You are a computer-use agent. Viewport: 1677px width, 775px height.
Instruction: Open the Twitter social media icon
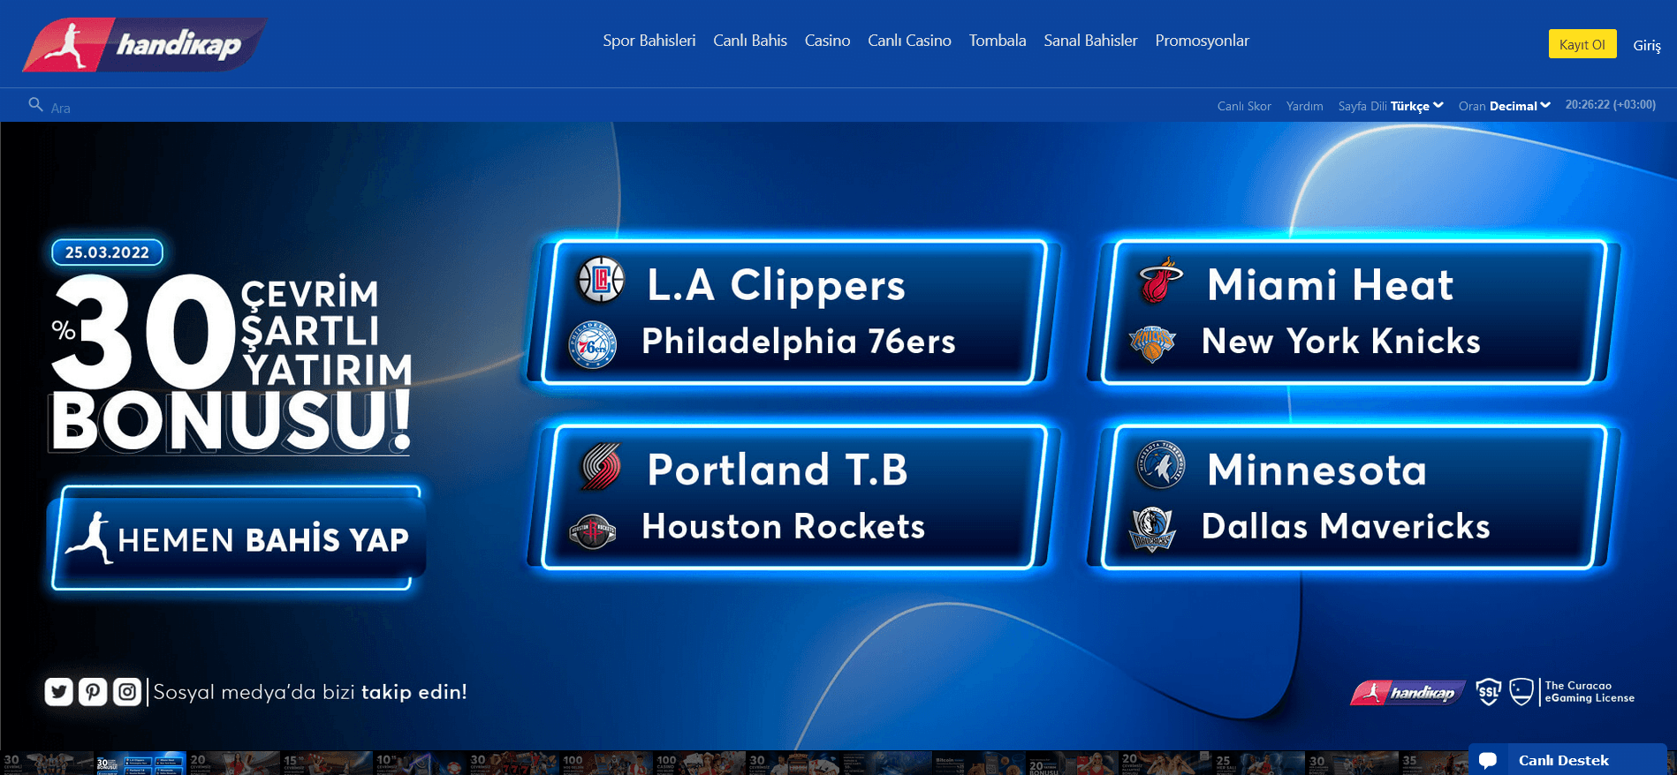point(59,692)
